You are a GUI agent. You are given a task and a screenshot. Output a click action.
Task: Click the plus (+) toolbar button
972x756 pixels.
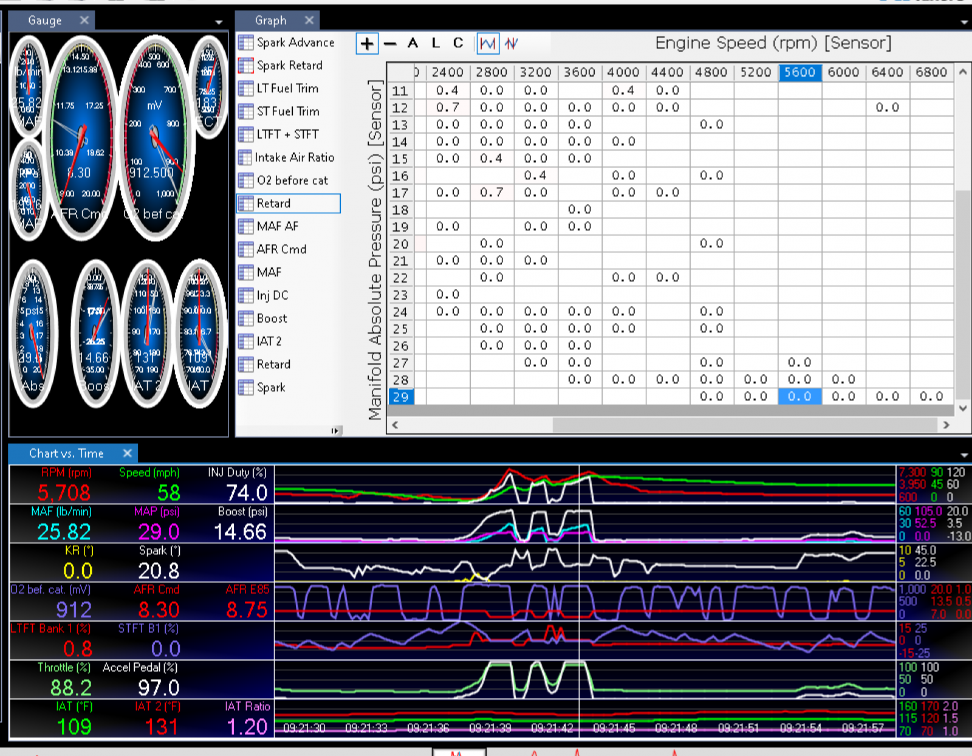pyautogui.click(x=367, y=43)
